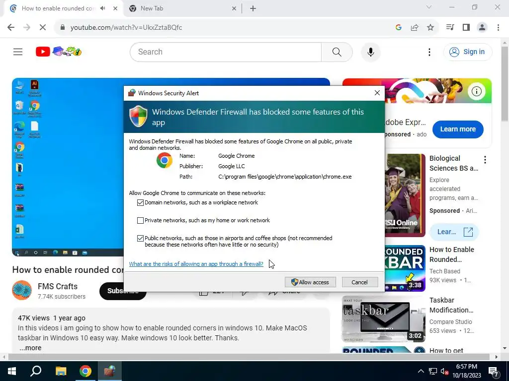Click the firewall alert taskbar icon
Viewport: 509px width, 381px height.
(109, 371)
